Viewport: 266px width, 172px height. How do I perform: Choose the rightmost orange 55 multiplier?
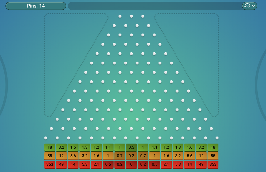[x=213, y=156]
